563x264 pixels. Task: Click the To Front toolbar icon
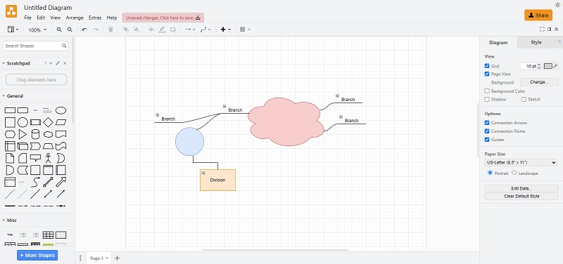126,29
